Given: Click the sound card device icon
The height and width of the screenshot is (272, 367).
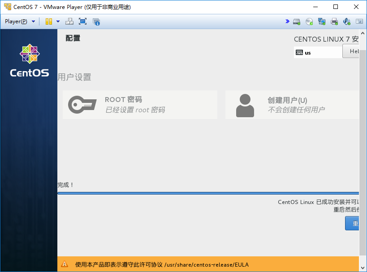Looking at the screenshot, I should tap(347, 21).
